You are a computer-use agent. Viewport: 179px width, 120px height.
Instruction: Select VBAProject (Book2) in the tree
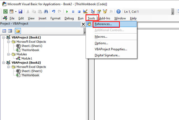coord(26,63)
